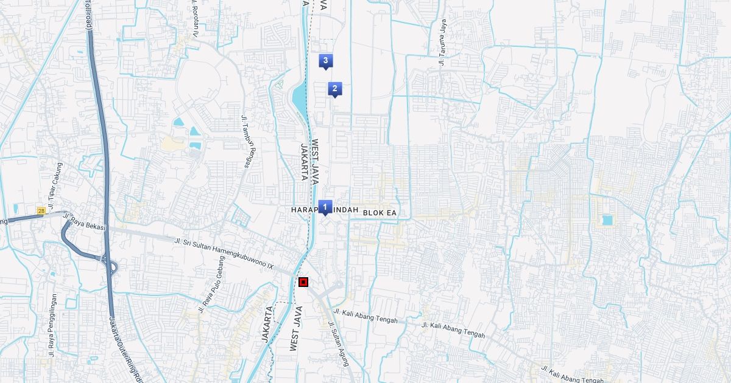Click the Jl. Sri Sultan Hamengkubuwono IX label
This screenshot has width=731, height=383.
pyautogui.click(x=224, y=254)
